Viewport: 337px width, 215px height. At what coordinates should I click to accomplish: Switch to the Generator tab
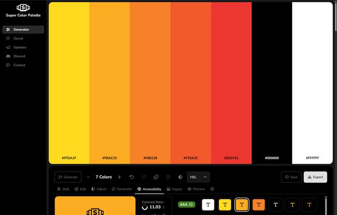tap(122, 189)
